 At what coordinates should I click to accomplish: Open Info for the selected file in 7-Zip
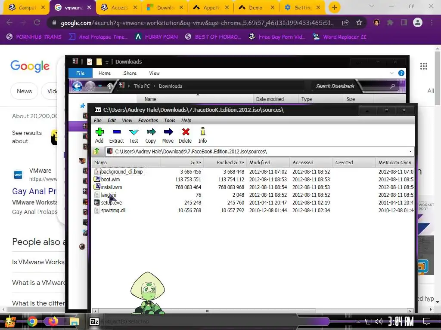(x=202, y=135)
